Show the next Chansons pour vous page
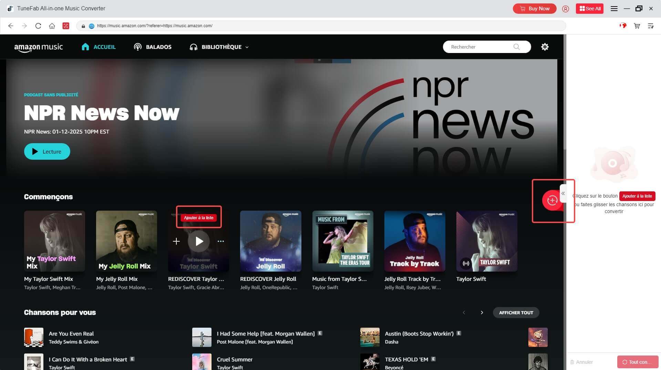Screen dimensions: 661x370 click(x=482, y=313)
